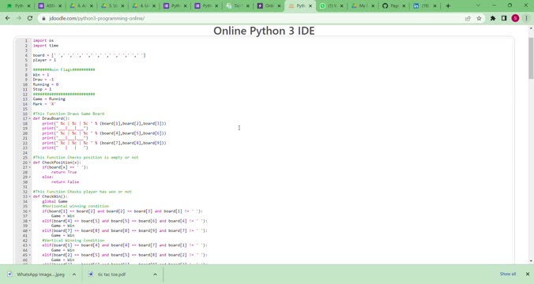Switch to the My Drive tab
The width and height of the screenshot is (534, 284).
pos(362,6)
